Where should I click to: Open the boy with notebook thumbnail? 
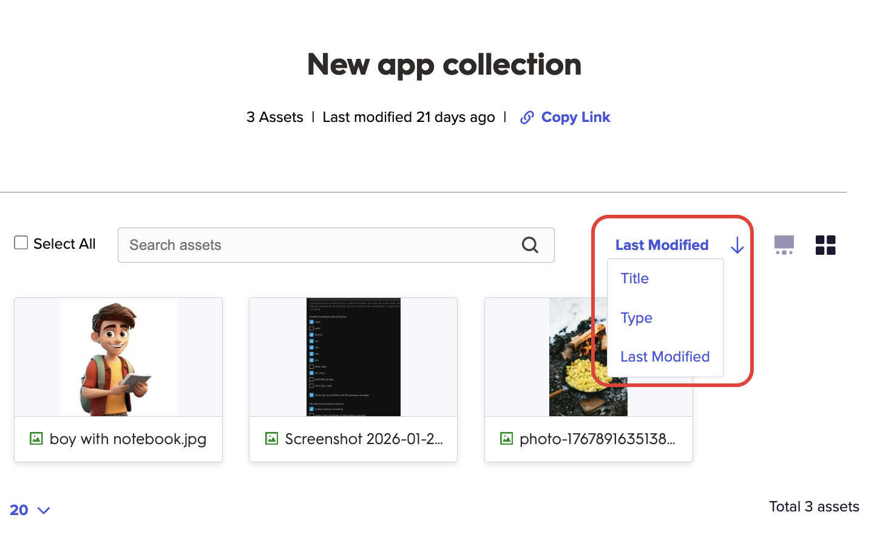coord(118,357)
